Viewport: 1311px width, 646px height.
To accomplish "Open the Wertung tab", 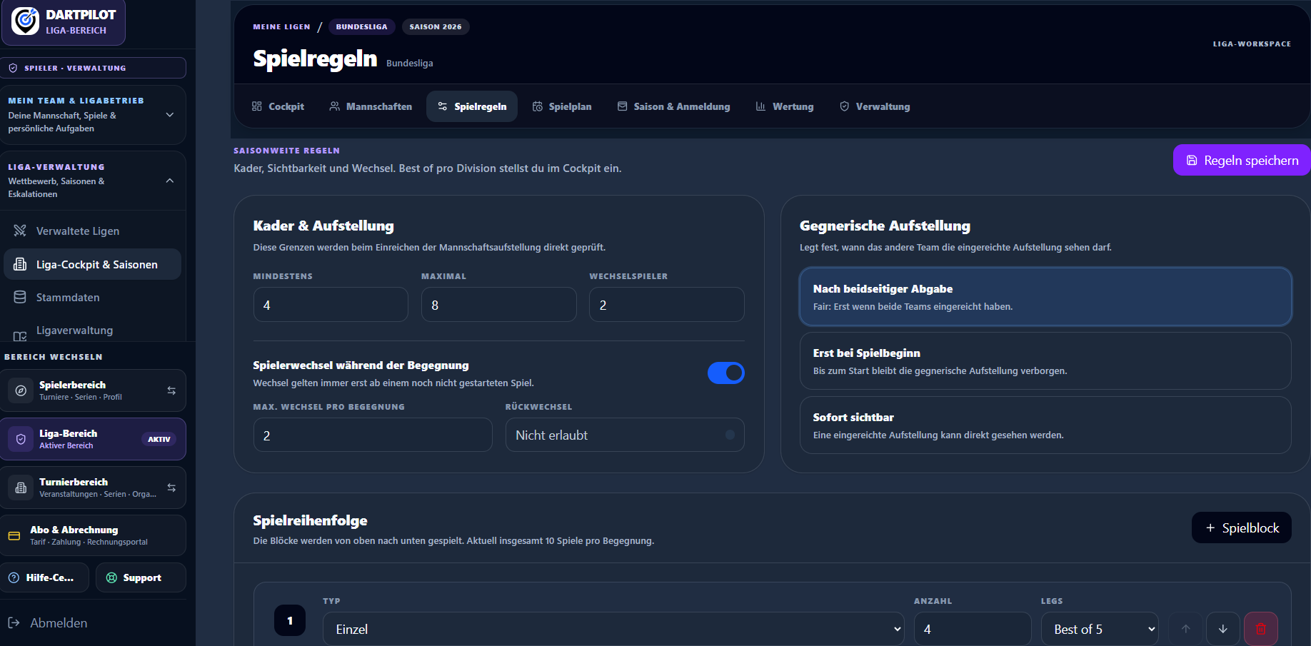I will (785, 106).
